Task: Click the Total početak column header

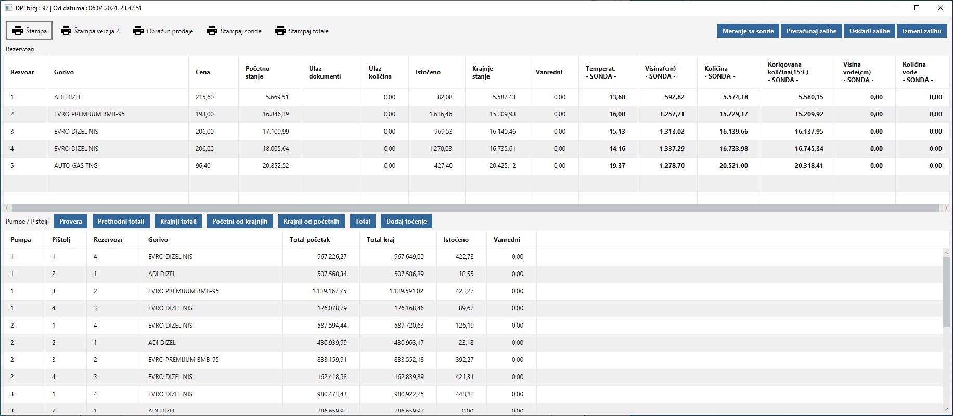Action: [310, 240]
